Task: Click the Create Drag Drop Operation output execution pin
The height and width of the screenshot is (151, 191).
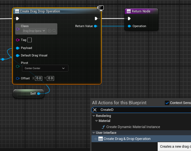Action: [96, 19]
